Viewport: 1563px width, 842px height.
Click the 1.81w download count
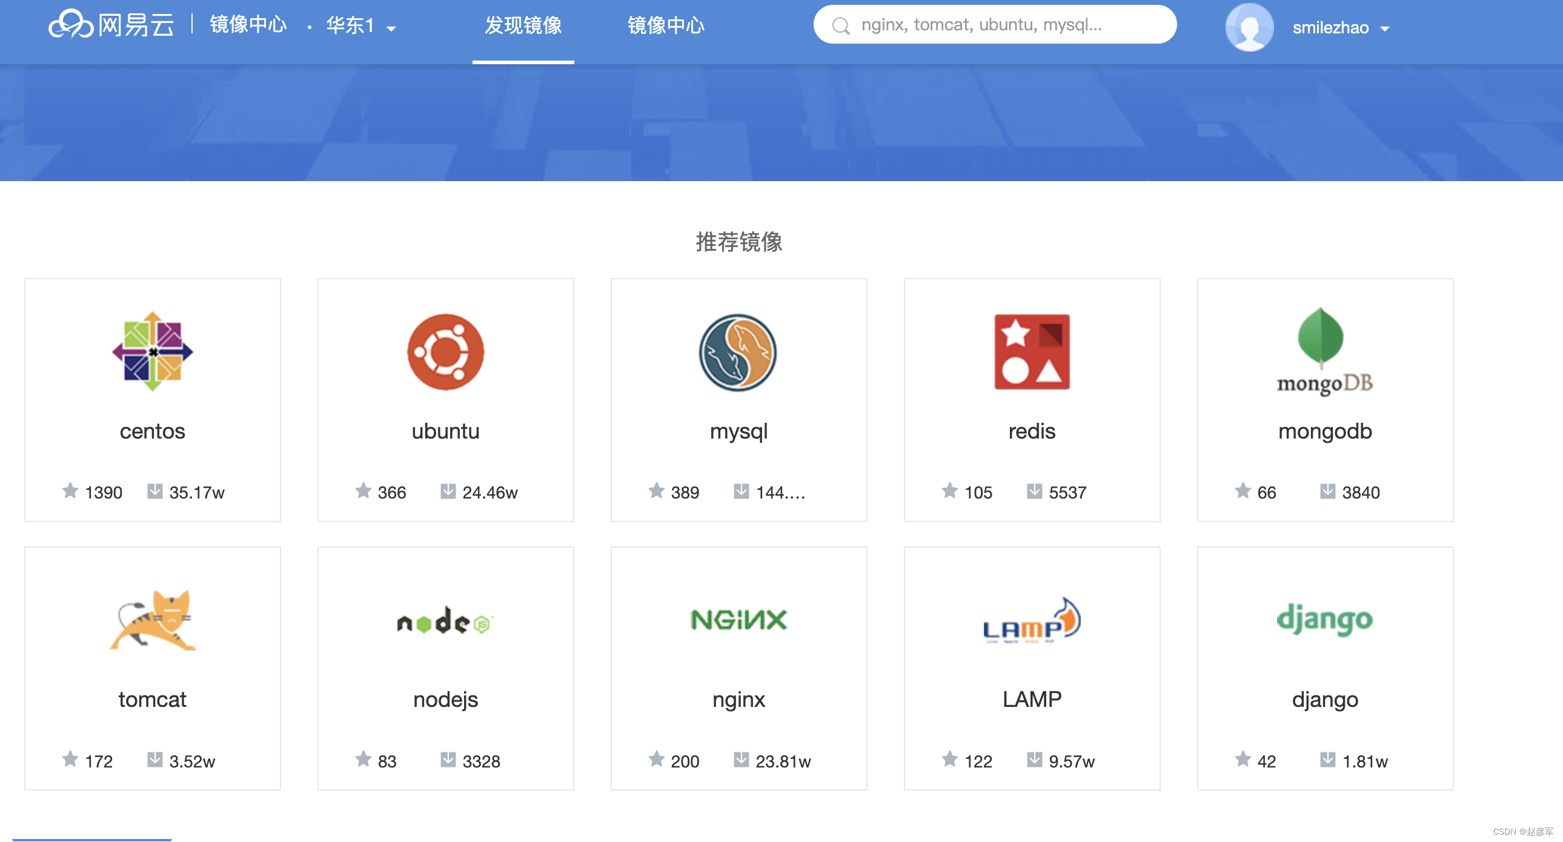(x=1364, y=761)
